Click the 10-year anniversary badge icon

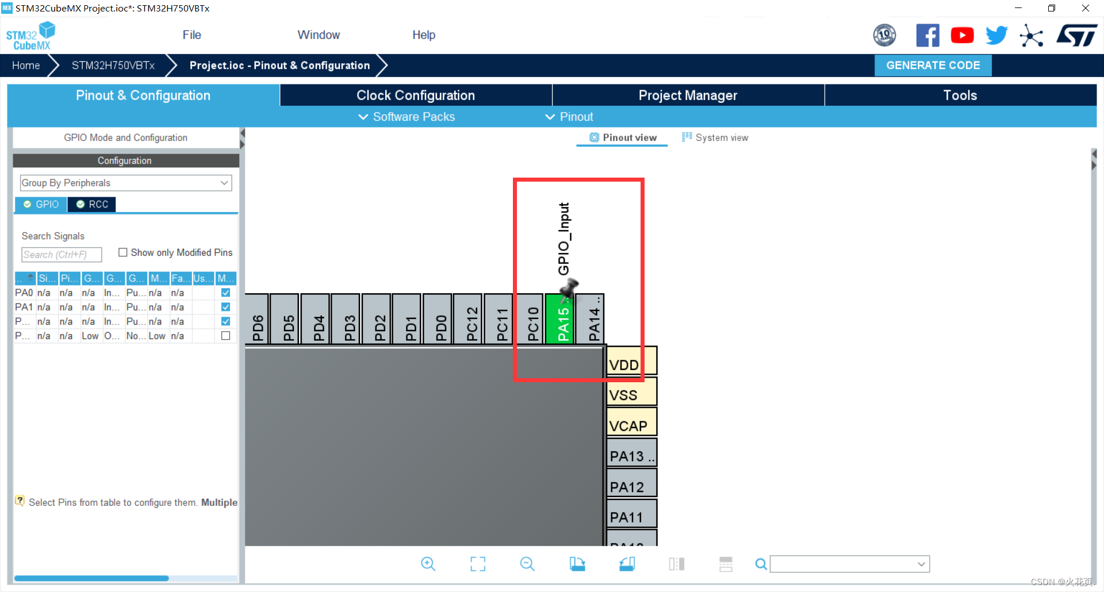point(884,36)
